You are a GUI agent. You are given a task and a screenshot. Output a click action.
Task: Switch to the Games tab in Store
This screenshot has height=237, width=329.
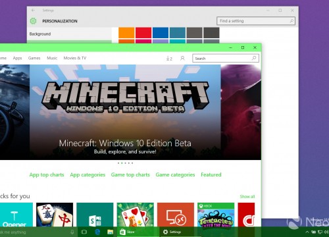(34, 58)
